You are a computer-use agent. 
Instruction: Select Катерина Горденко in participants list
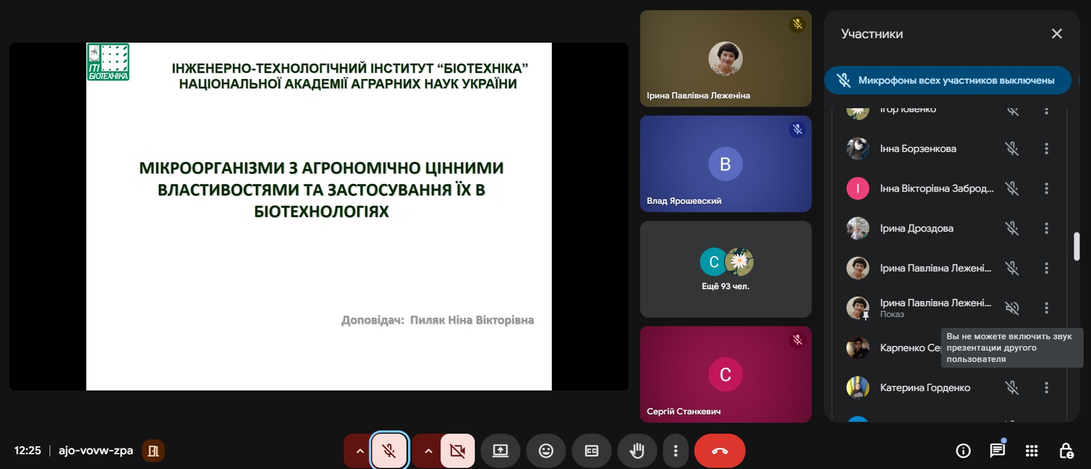click(x=925, y=388)
